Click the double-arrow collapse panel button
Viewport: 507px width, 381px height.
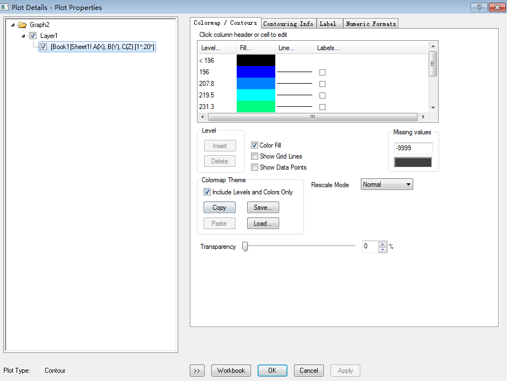pos(197,371)
